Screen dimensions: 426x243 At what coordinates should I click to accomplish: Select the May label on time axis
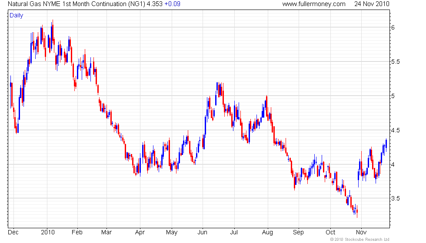click(172, 233)
